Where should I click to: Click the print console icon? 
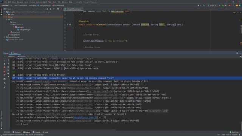tap(8, 73)
